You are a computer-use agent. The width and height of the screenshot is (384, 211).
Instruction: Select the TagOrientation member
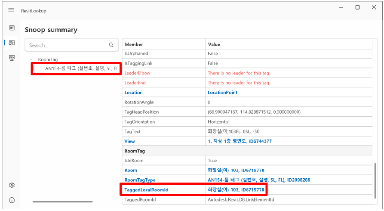click(140, 122)
